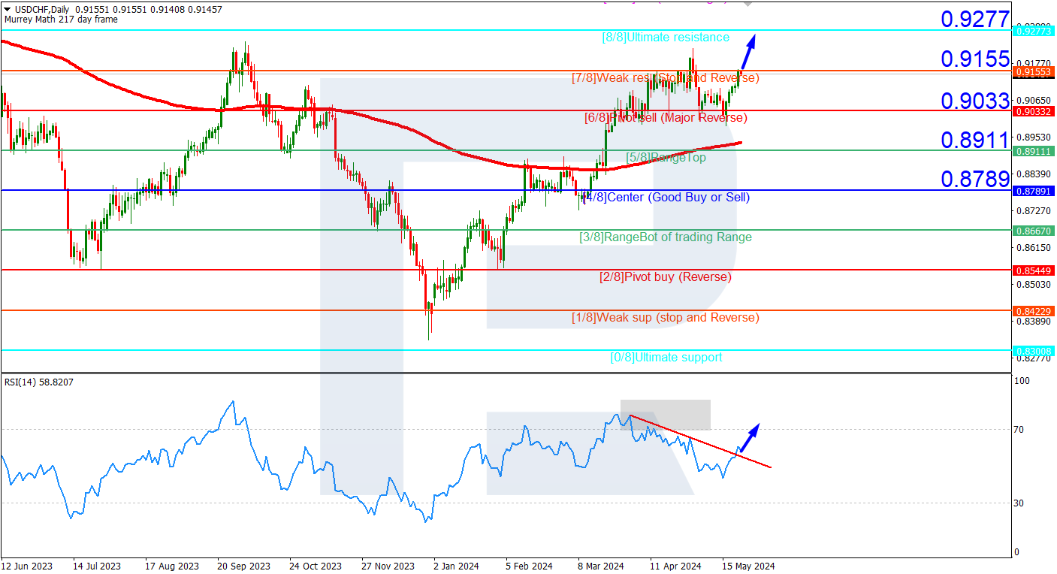Screen dimensions: 1057x574
Task: Select the orange 0.91553 price tag
Action: [x=1033, y=71]
